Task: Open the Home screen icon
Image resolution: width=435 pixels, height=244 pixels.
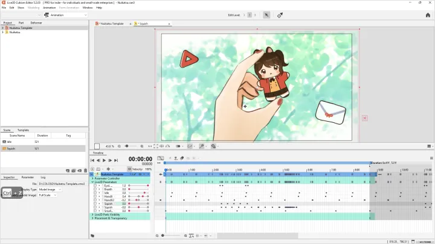Action: point(428,15)
